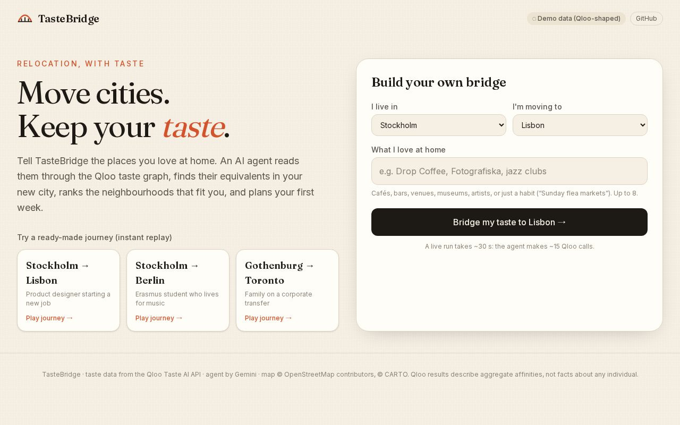Expand the 'I'm moving to' Lisbon dropdown
The image size is (680, 425).
580,125
